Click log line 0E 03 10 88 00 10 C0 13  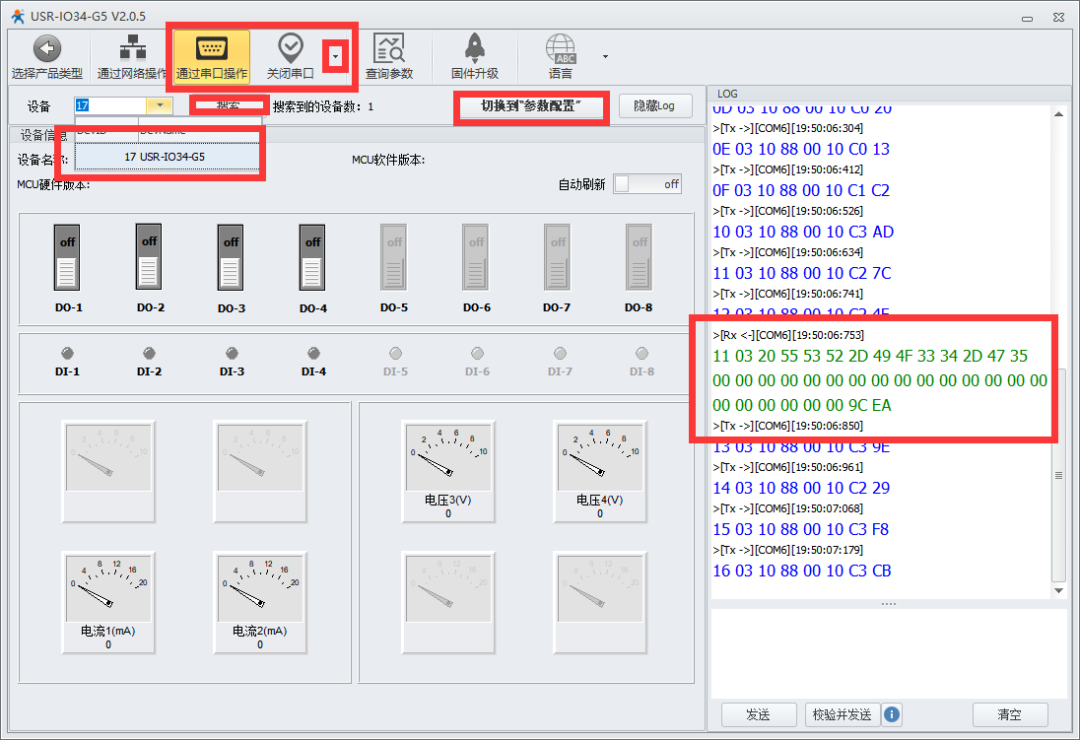click(x=801, y=149)
